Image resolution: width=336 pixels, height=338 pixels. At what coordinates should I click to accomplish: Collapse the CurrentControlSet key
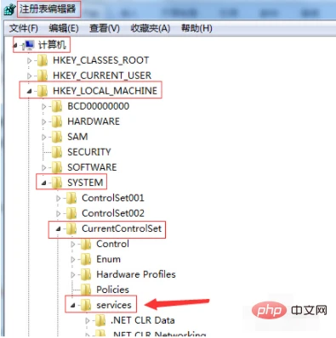point(58,228)
